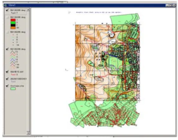The image size is (178, 140).
Task: Click the orange polygon legend swatch
Action: (x=13, y=28)
